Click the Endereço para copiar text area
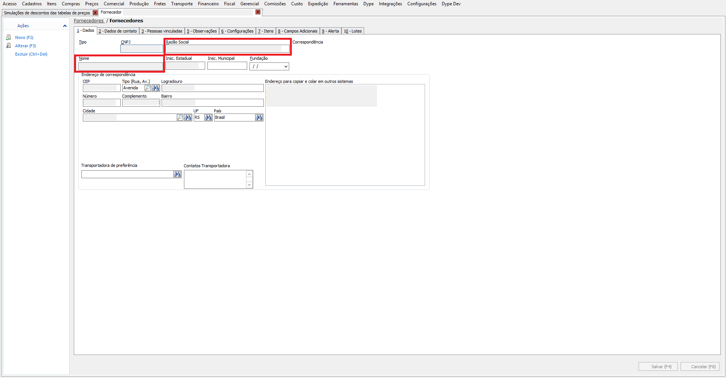Image resolution: width=726 pixels, height=378 pixels. point(345,135)
